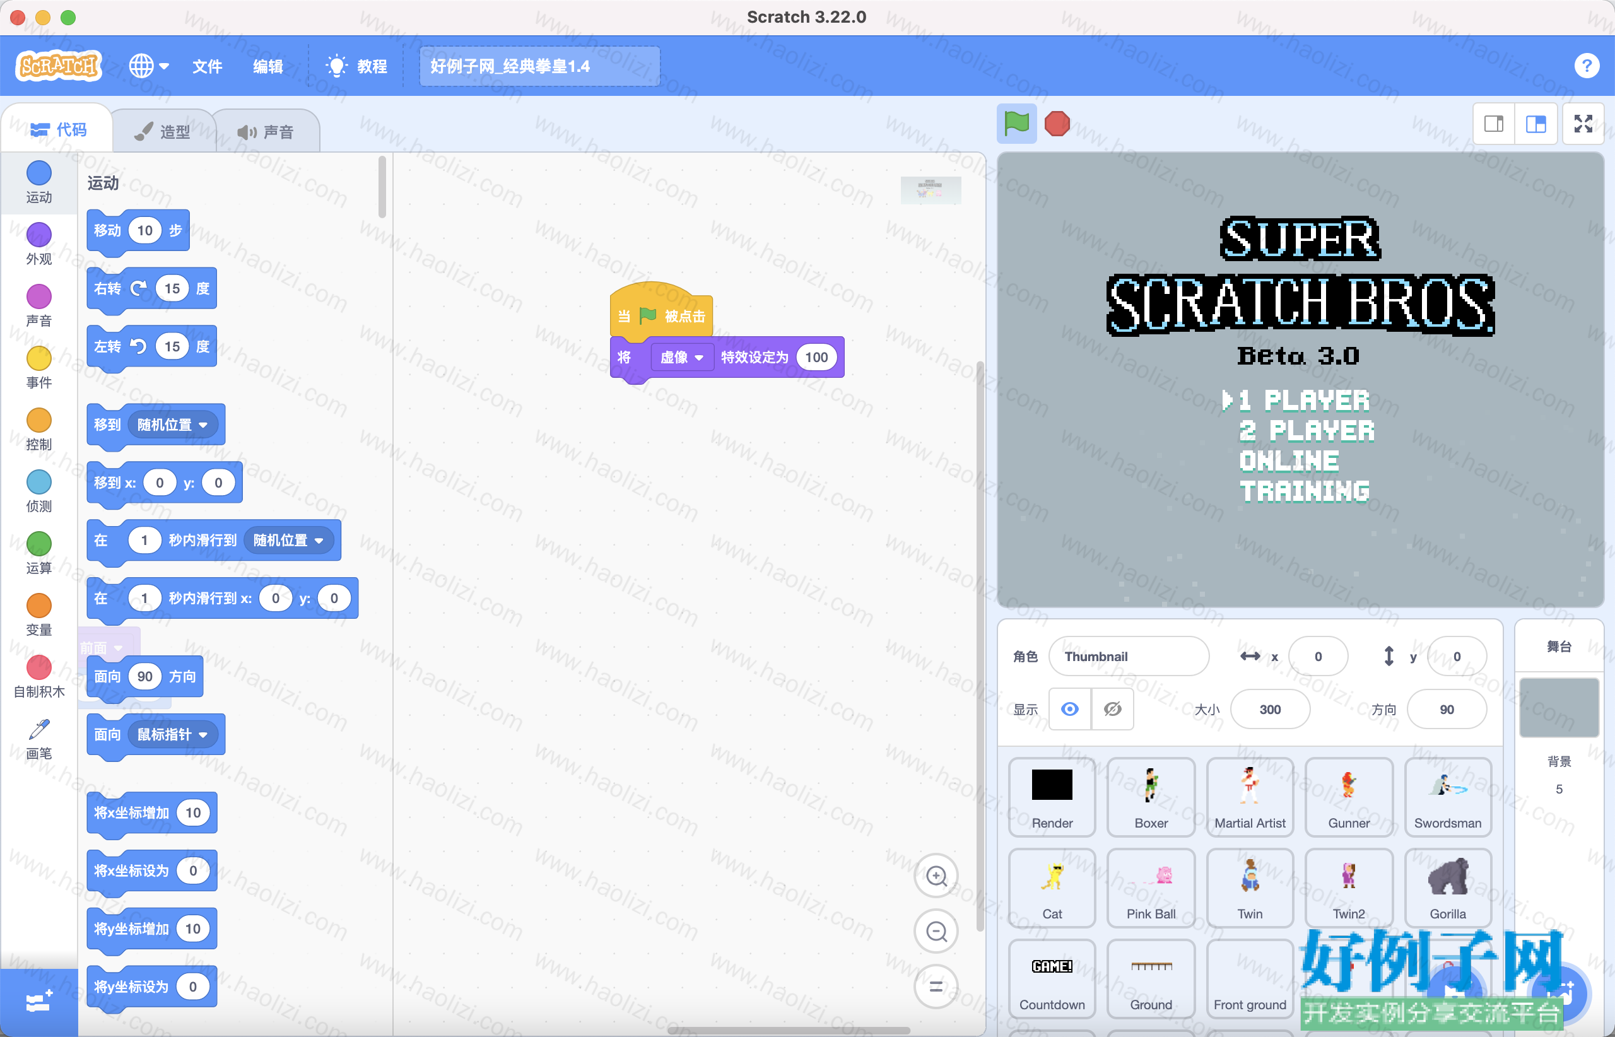This screenshot has height=1037, width=1615.
Task: Show the sprite using the eye button
Action: pyautogui.click(x=1069, y=709)
